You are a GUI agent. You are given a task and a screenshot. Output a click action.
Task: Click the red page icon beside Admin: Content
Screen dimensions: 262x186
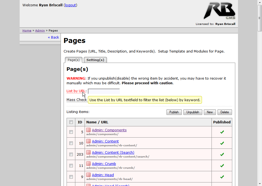point(88,141)
